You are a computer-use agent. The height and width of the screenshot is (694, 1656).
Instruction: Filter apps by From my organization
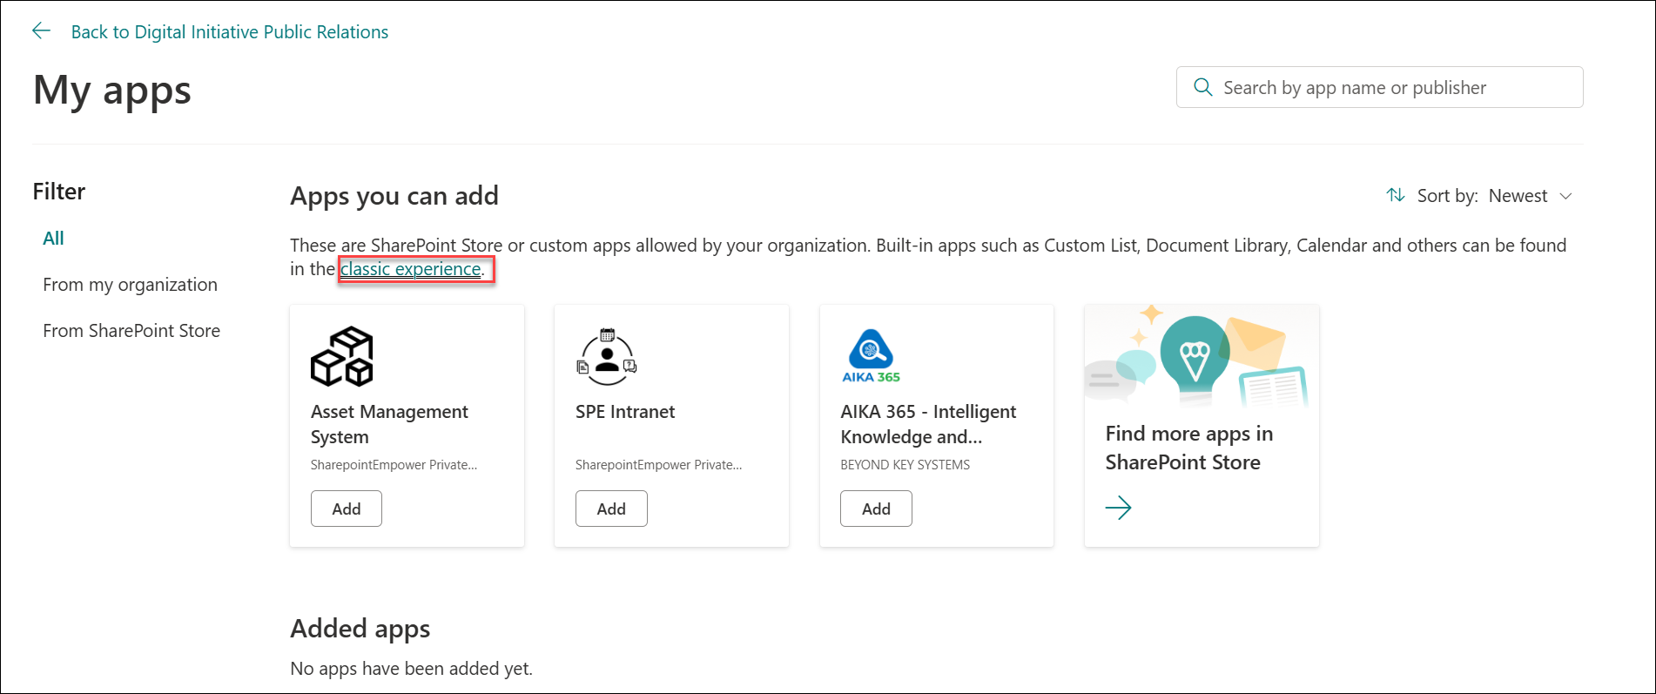[x=130, y=285]
